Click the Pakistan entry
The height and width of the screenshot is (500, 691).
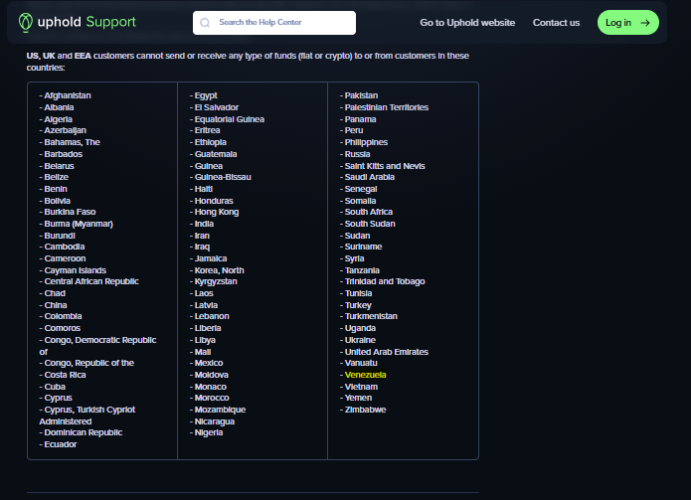coord(361,95)
